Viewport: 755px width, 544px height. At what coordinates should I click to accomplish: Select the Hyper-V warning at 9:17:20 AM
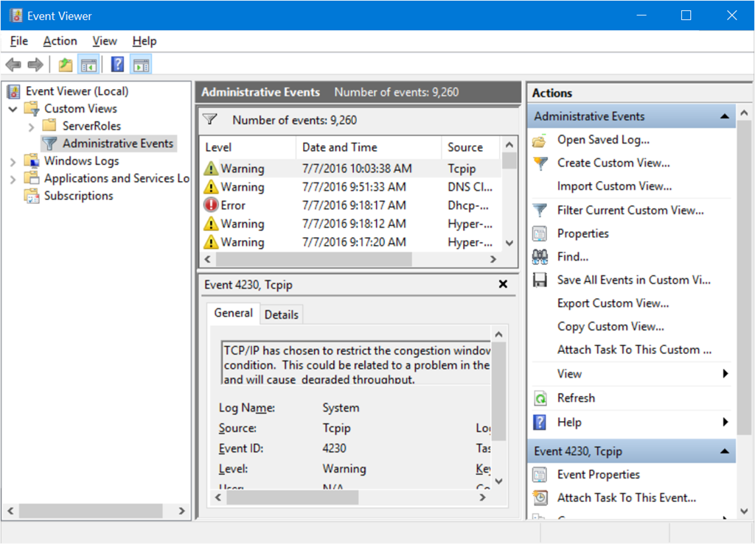tap(350, 242)
